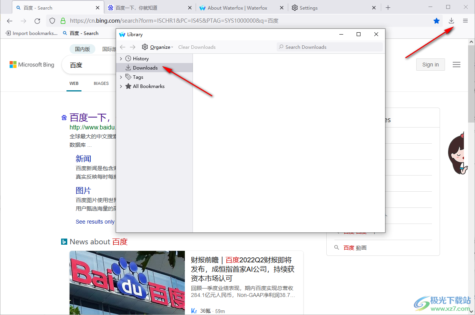Go back using the browser's back arrow
Screen dimensions: 475x315
coord(10,21)
